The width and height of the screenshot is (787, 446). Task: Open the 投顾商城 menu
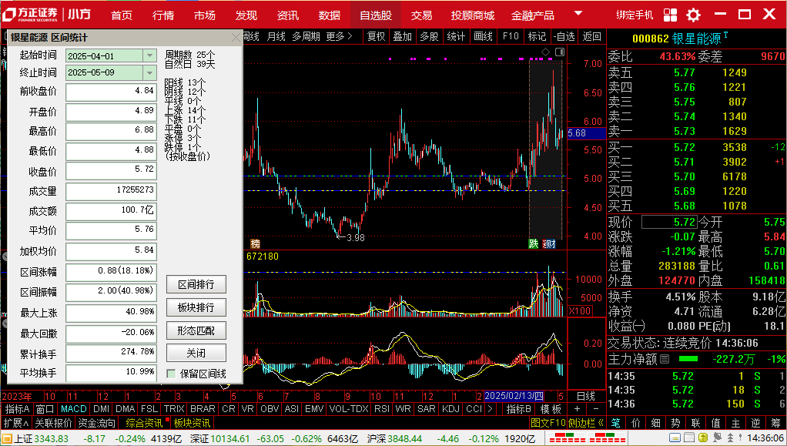(473, 15)
